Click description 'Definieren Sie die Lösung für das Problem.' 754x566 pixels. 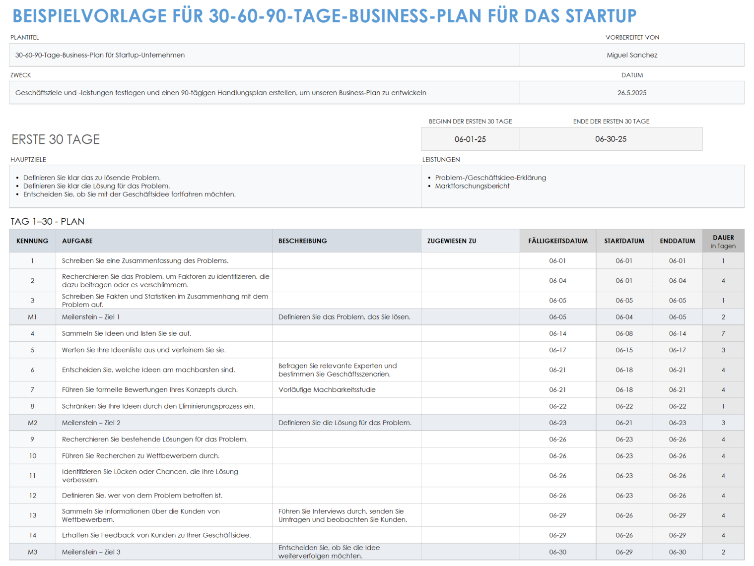[346, 423]
